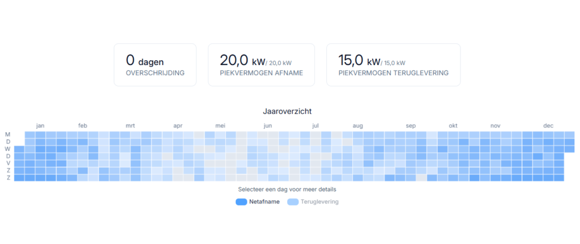Click the okt month label

tap(453, 126)
